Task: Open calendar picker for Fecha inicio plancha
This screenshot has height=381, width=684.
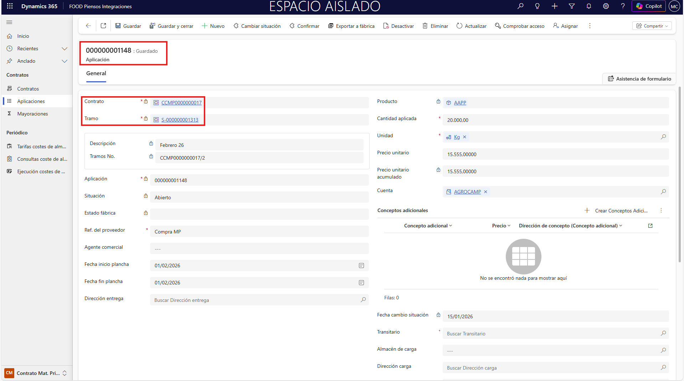Action: tap(361, 266)
